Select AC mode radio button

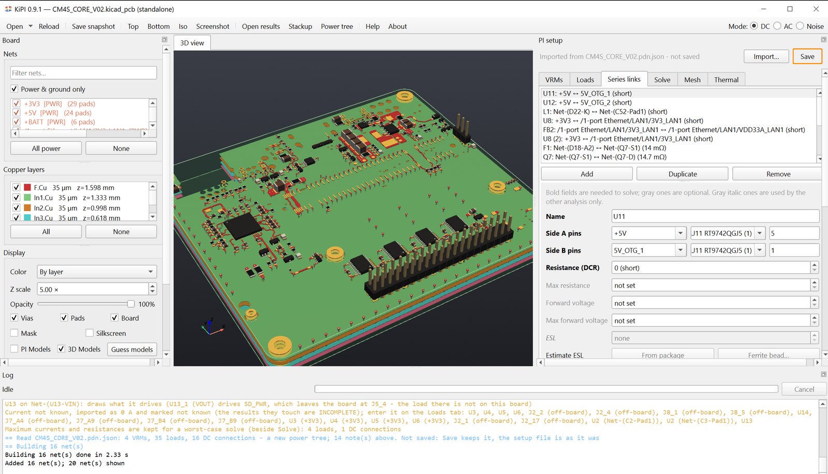point(777,26)
